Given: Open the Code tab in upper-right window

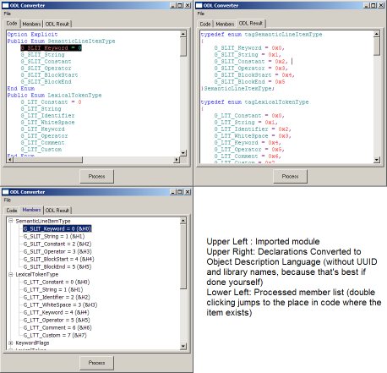Looking at the screenshot, I should [205, 24].
